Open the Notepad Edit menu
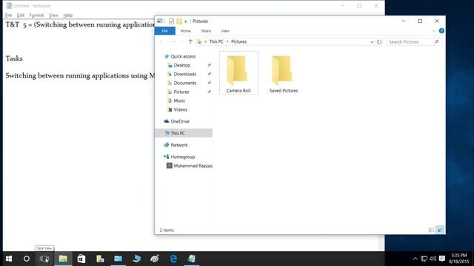 [21, 15]
